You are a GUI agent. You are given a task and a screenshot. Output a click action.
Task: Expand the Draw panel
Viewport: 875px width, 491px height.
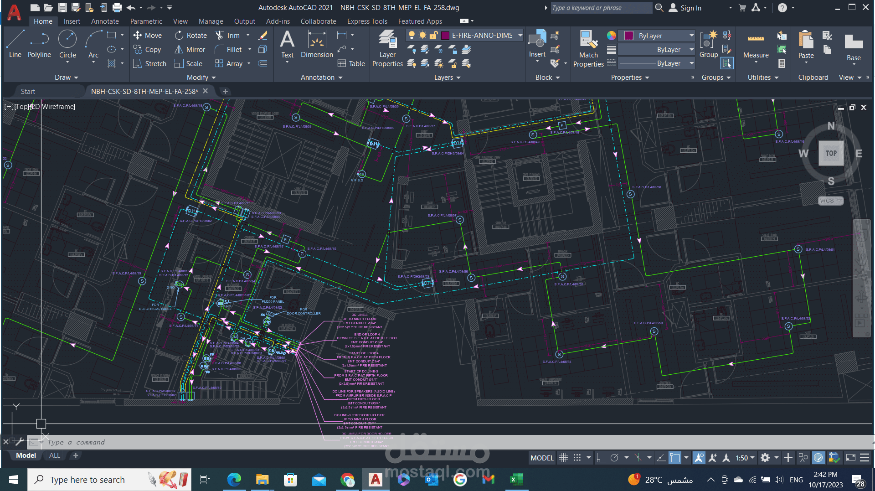pos(67,78)
